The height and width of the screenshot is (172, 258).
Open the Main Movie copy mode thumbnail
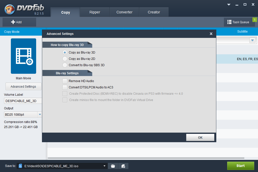pos(24,56)
